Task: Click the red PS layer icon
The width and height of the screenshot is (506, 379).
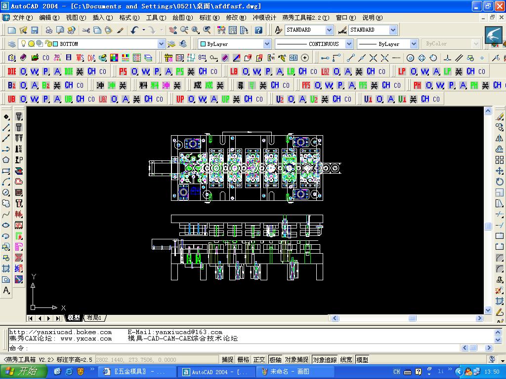Action: click(123, 72)
